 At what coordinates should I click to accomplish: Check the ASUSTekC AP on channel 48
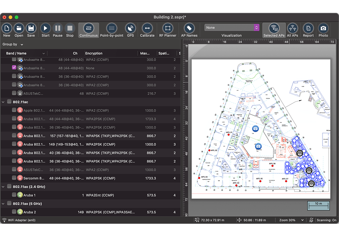[14, 93]
